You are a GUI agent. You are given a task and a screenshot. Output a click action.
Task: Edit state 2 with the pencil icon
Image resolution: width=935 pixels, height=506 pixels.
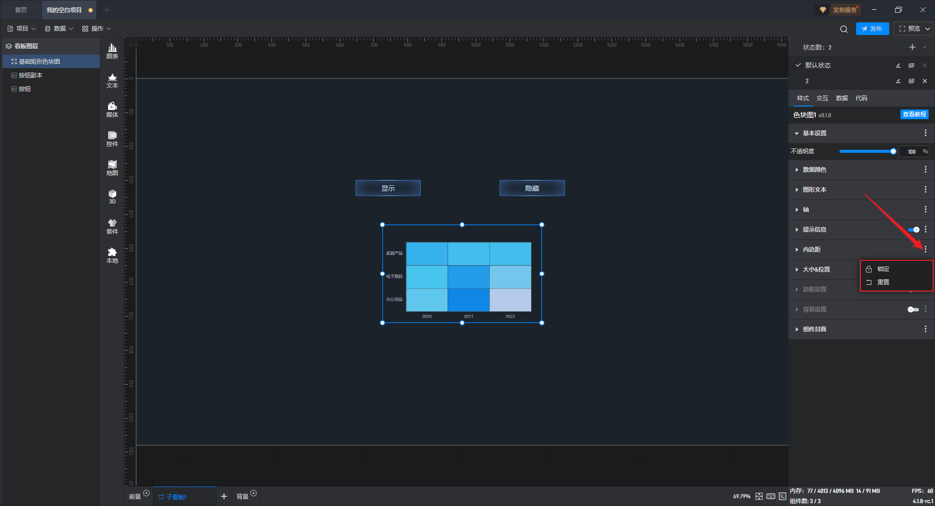pyautogui.click(x=898, y=81)
